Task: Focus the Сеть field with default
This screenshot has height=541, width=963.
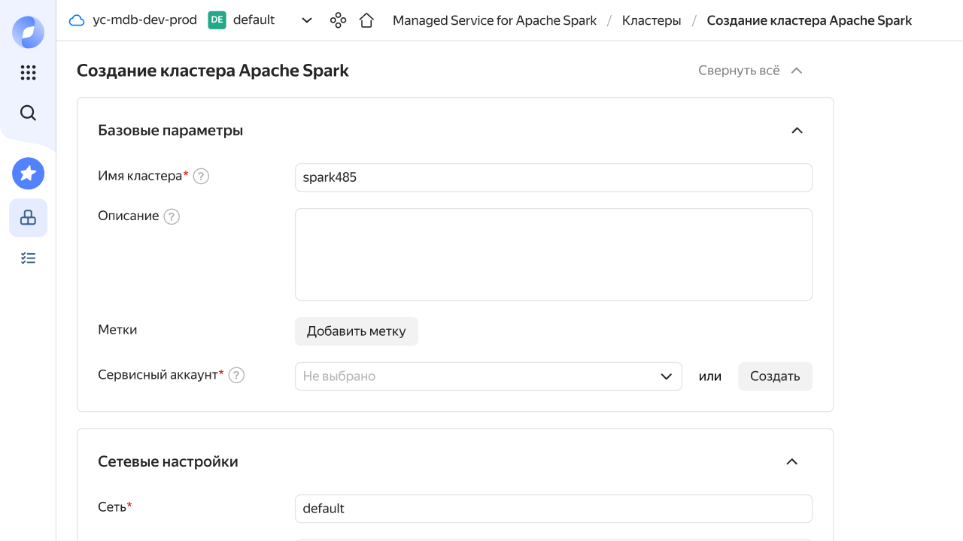Action: 554,509
